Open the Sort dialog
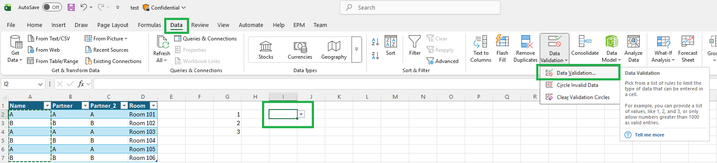The width and height of the screenshot is (717, 163). [390, 46]
